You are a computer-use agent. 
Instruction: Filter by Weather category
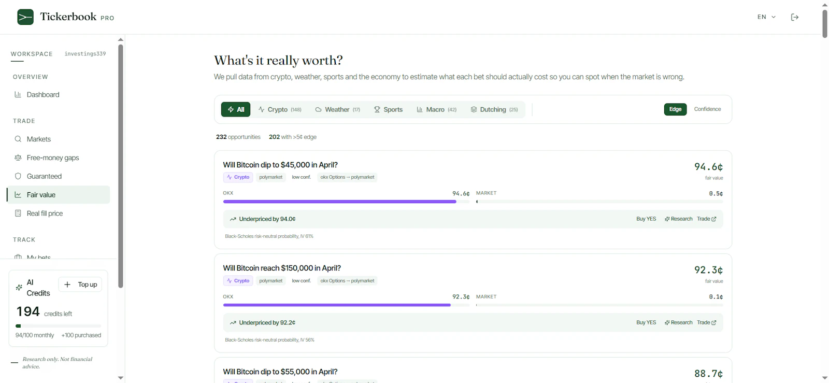[x=338, y=109]
